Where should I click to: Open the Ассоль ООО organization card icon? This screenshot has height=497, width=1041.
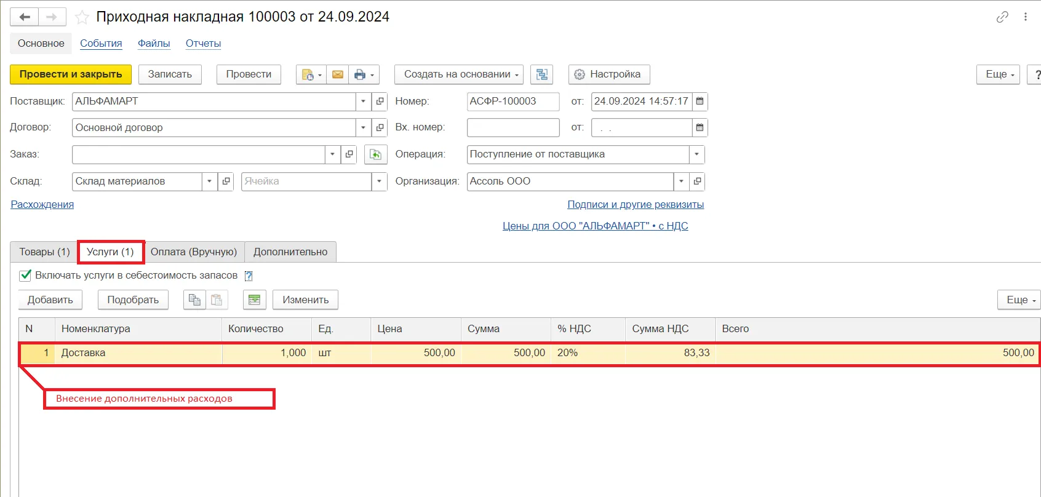[696, 181]
